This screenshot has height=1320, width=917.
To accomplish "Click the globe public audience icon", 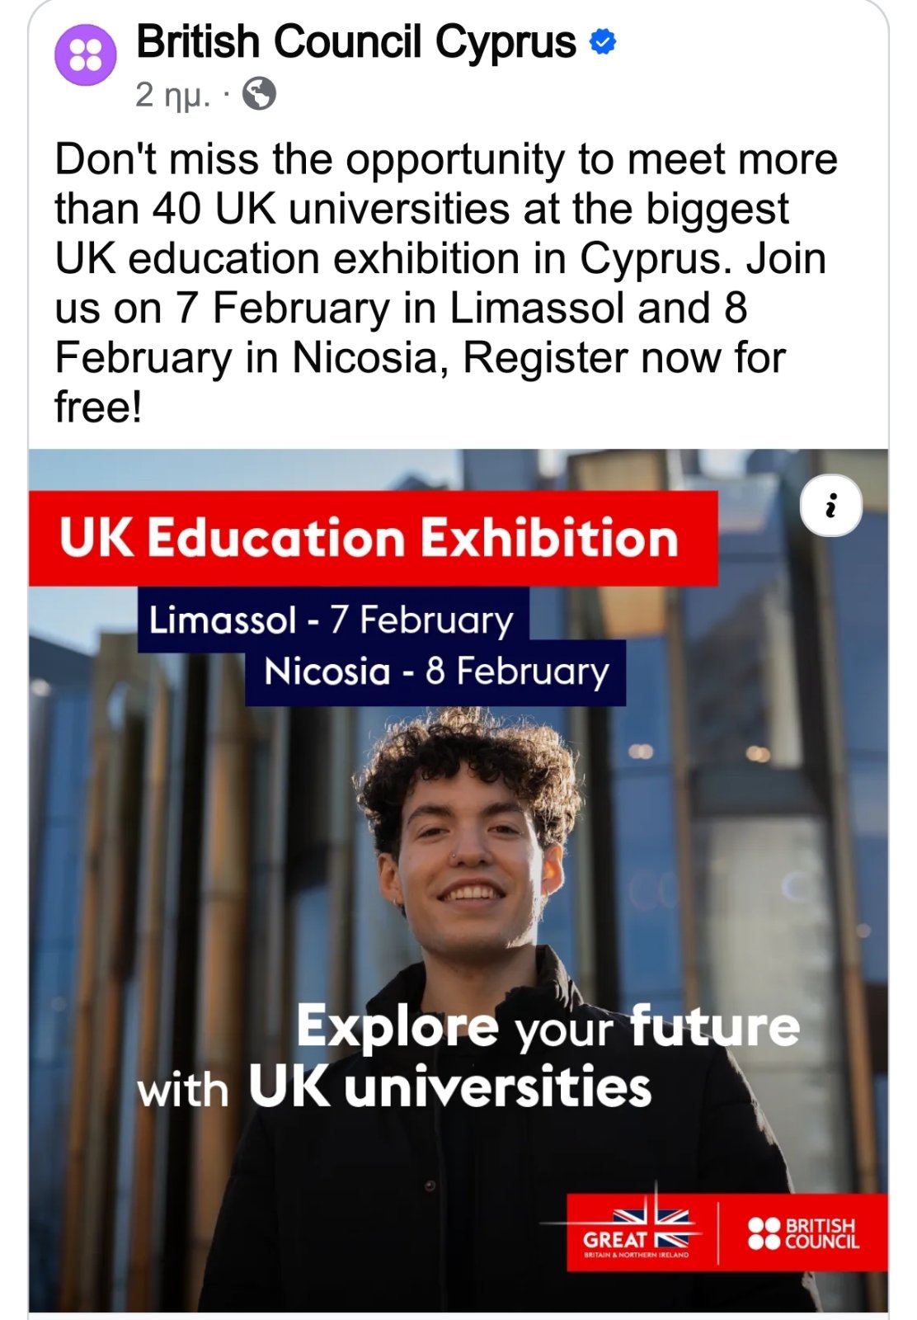I will (x=259, y=95).
